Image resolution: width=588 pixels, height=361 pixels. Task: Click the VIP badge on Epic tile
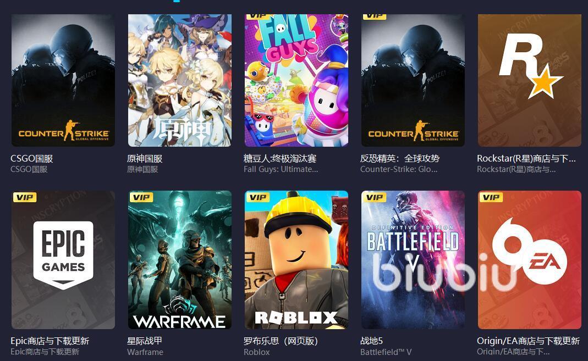(x=25, y=197)
